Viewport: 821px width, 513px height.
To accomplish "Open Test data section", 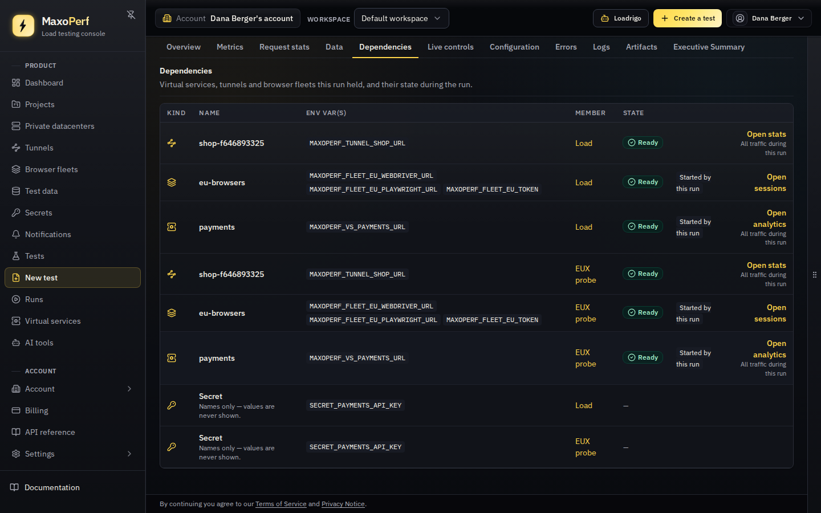I will (x=72, y=191).
